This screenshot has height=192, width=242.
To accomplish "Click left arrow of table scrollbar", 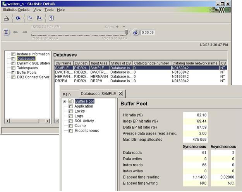I will click(x=57, y=121).
